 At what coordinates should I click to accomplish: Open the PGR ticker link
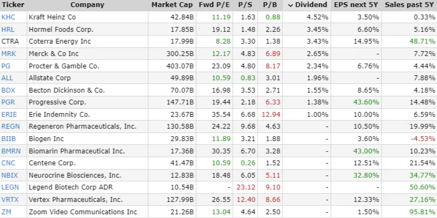(x=9, y=102)
